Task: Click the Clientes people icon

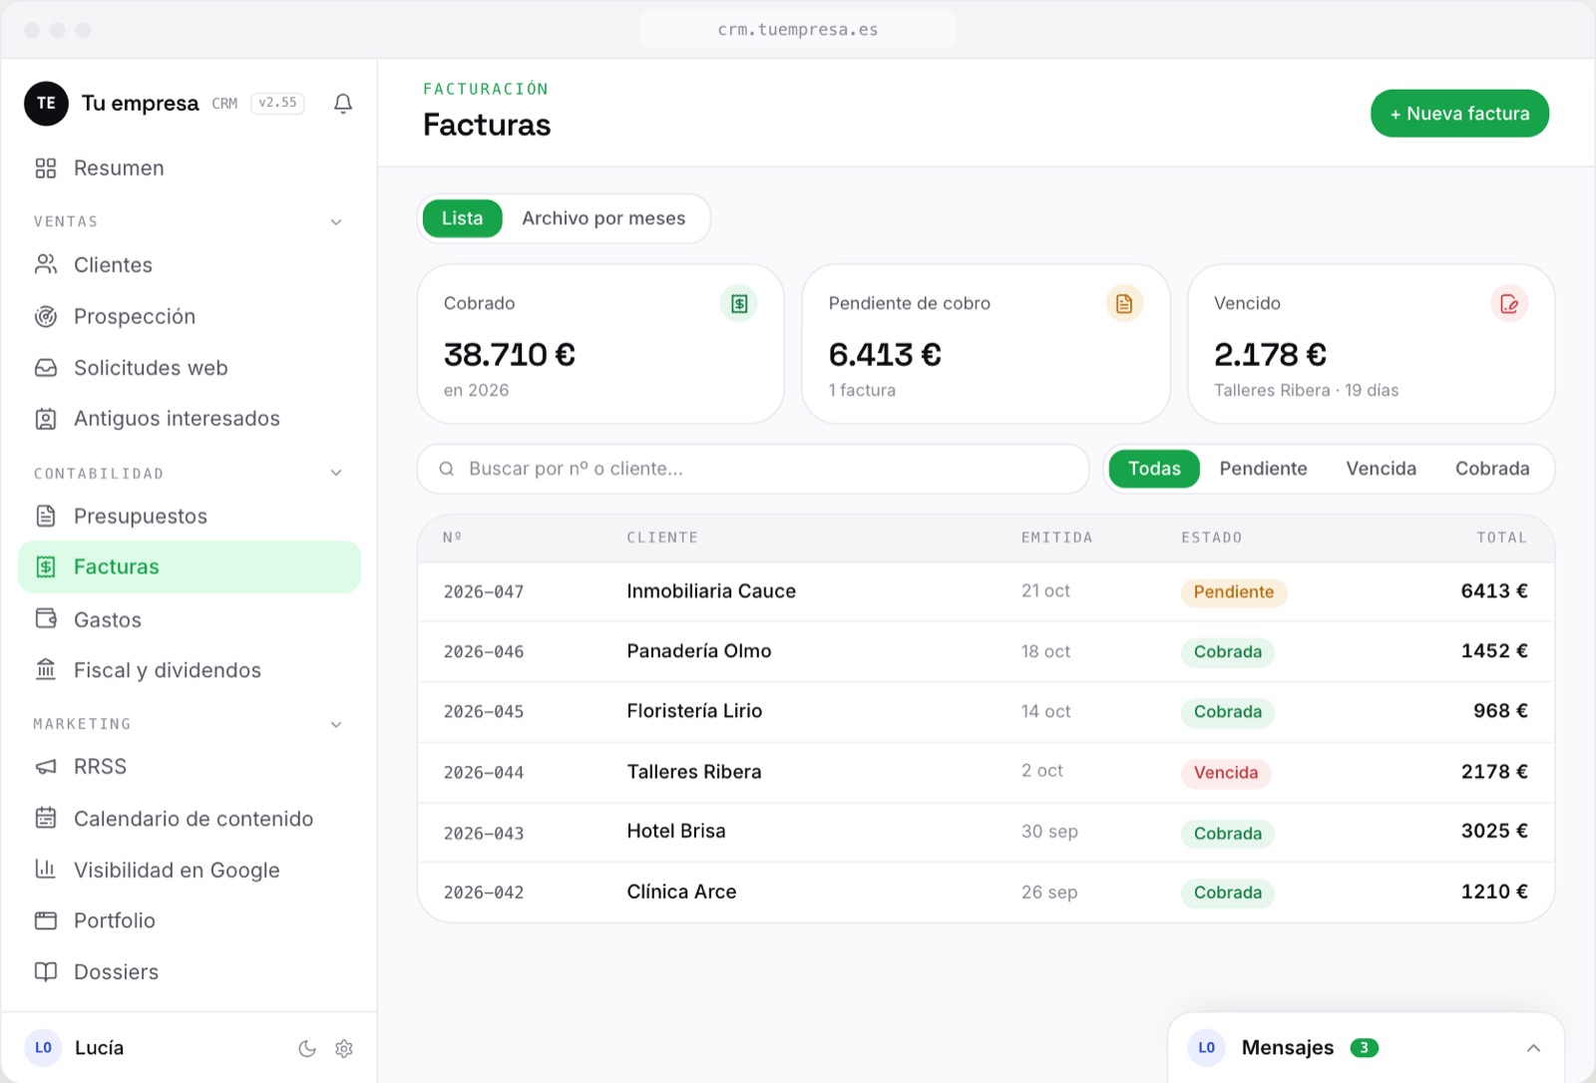Action: click(46, 265)
